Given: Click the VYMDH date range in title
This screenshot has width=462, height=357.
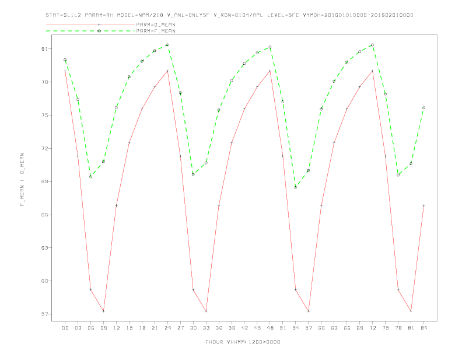Looking at the screenshot, I should pyautogui.click(x=358, y=15).
